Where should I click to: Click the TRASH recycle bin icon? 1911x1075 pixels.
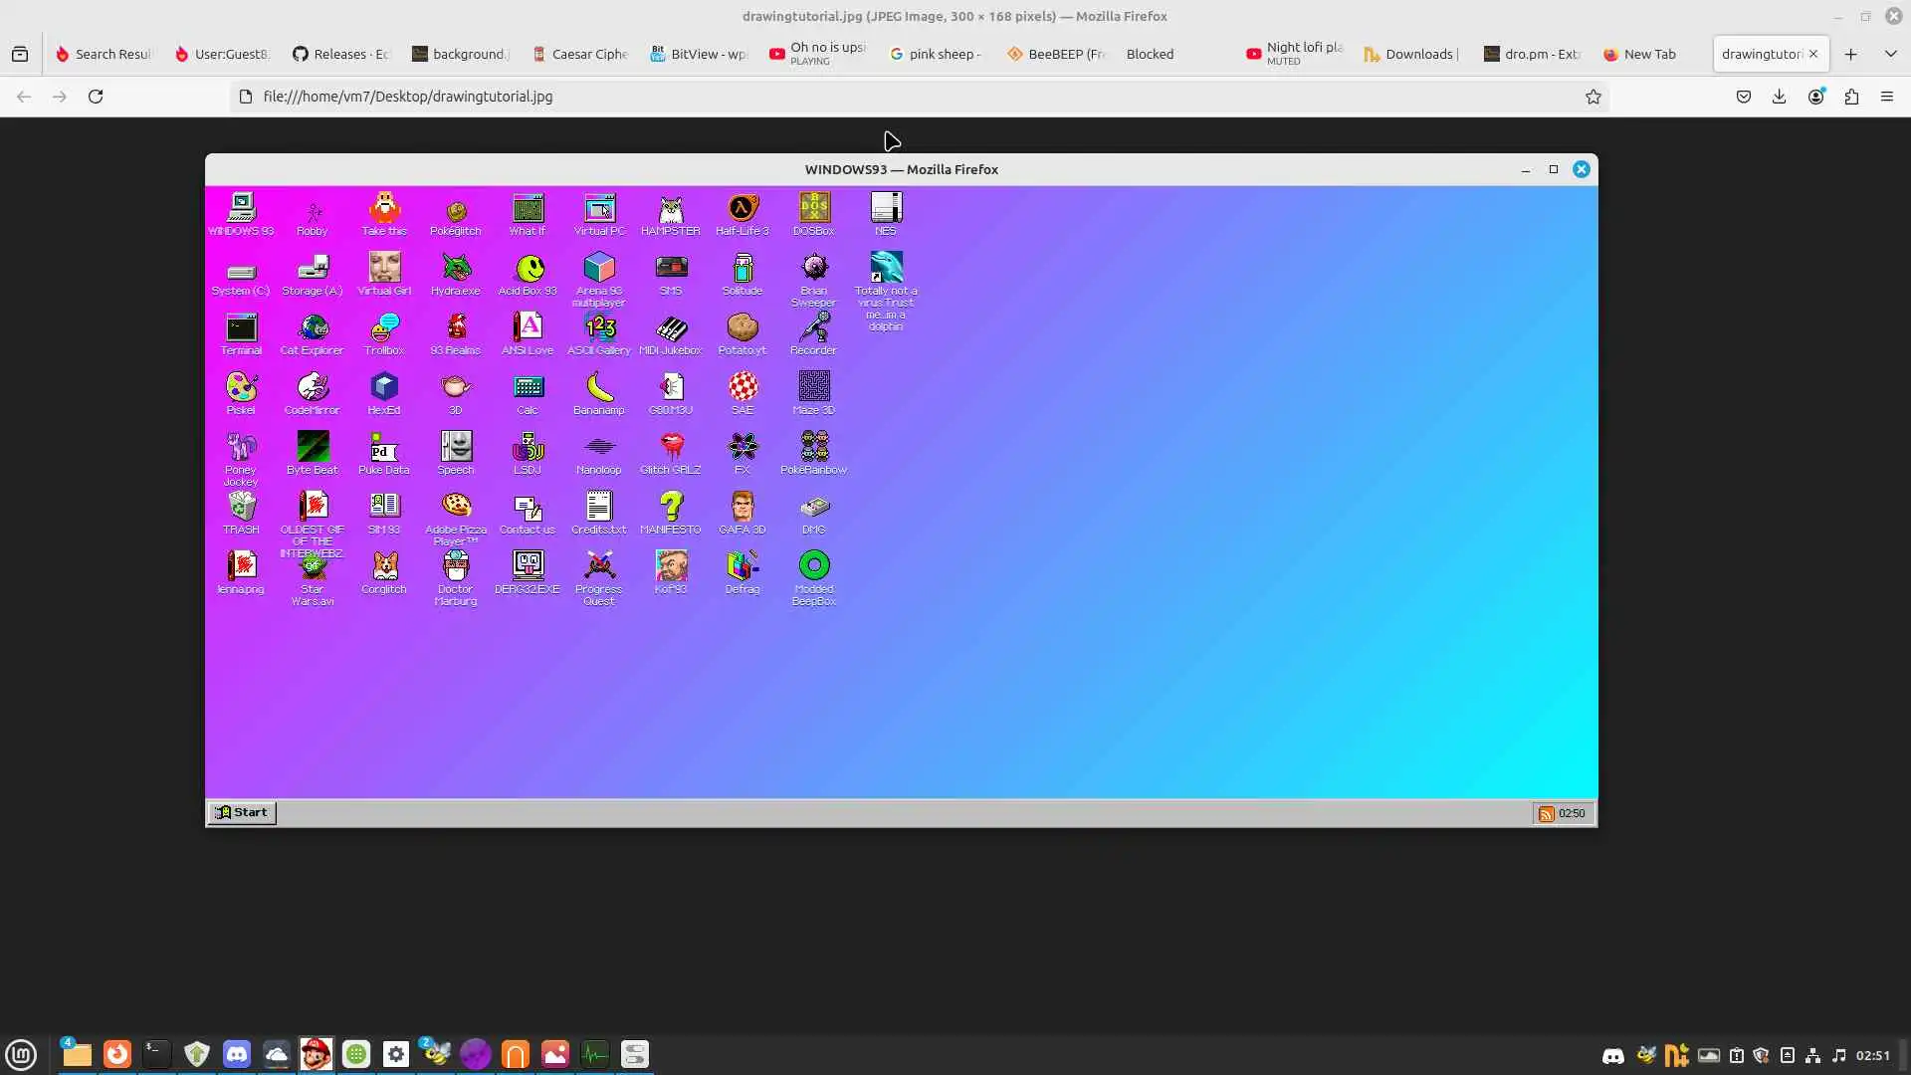point(241,508)
